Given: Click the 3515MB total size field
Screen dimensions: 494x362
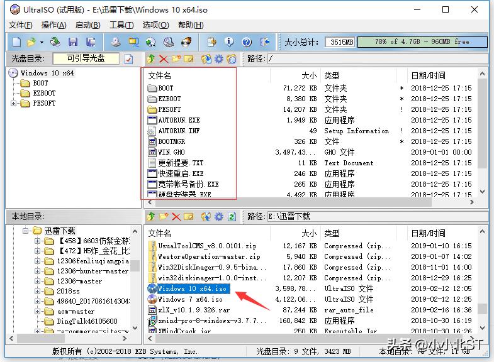Looking at the screenshot, I should [340, 42].
